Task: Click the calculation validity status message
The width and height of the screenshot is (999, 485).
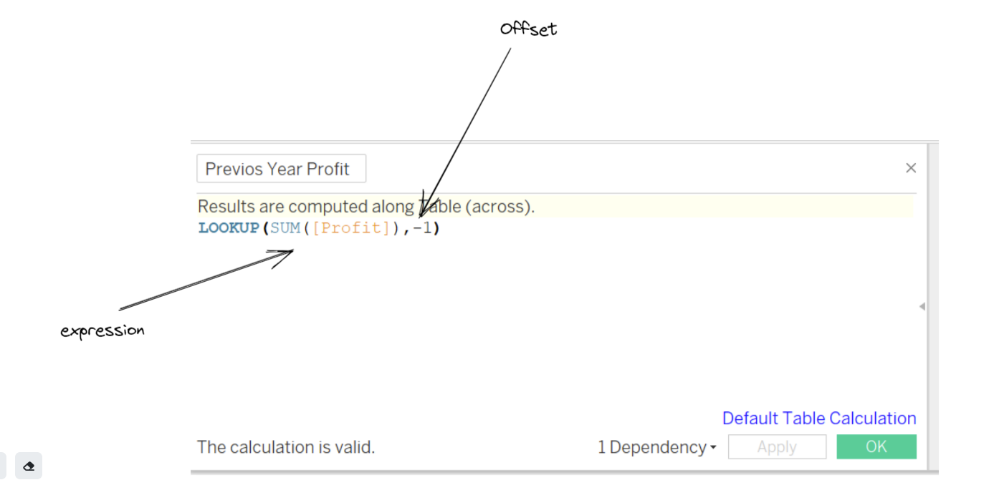Action: coord(286,446)
